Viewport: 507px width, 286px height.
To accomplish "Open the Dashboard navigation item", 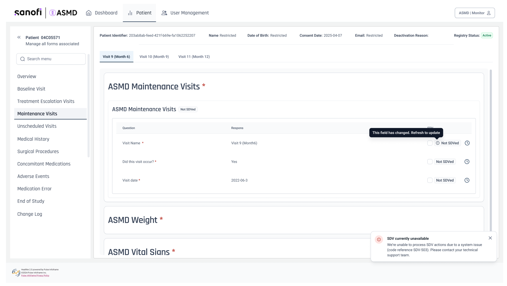I will (x=102, y=13).
